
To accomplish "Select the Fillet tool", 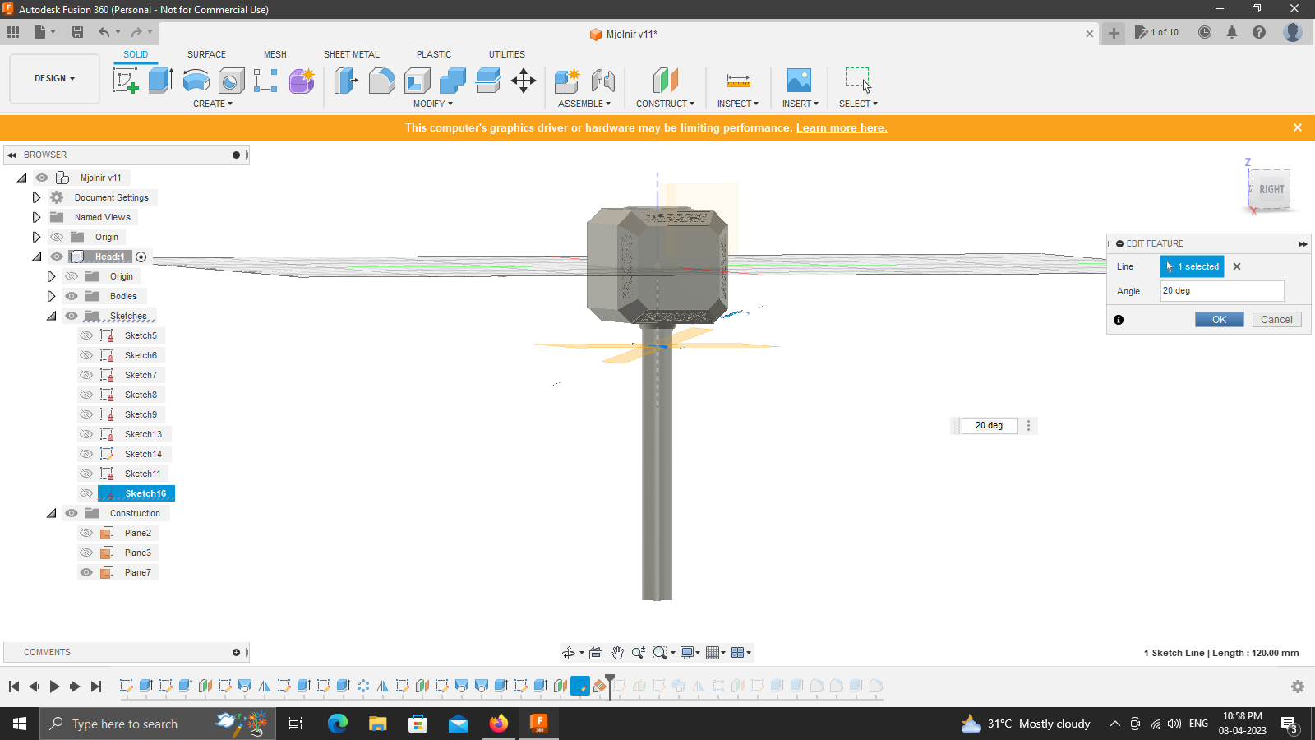I will click(381, 81).
